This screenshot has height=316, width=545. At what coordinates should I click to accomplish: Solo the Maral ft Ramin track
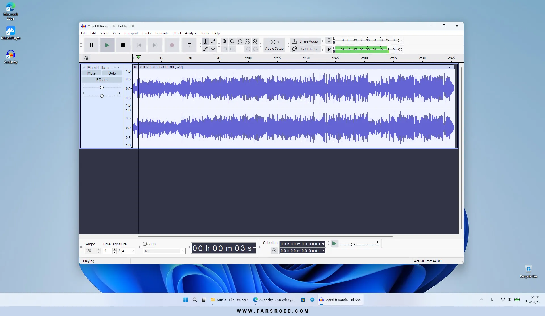click(x=112, y=73)
